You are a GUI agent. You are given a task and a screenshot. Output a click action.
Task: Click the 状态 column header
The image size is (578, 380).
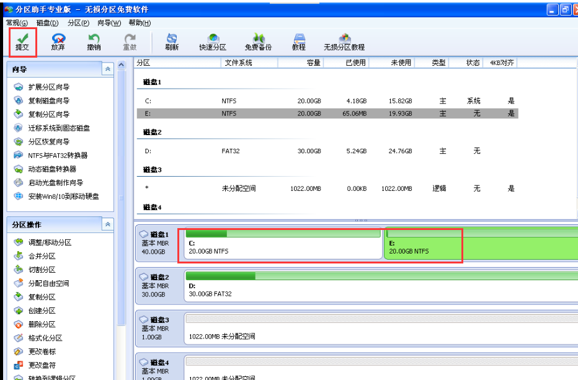[466, 63]
